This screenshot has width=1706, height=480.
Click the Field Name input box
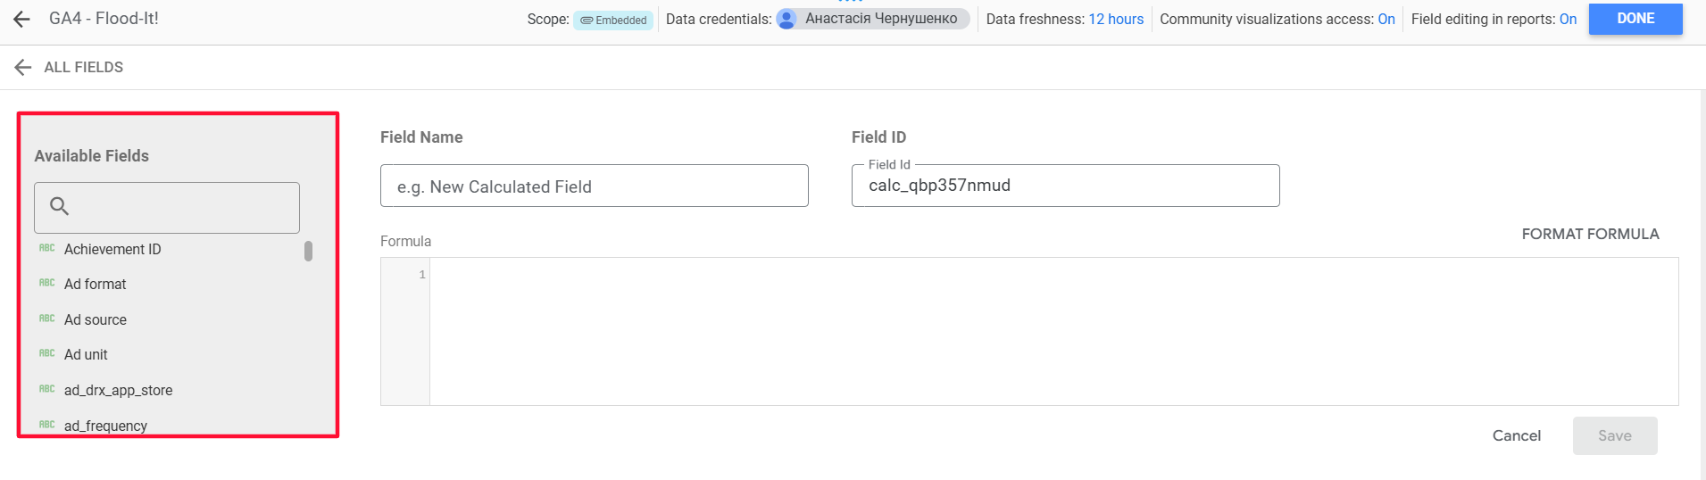594,186
